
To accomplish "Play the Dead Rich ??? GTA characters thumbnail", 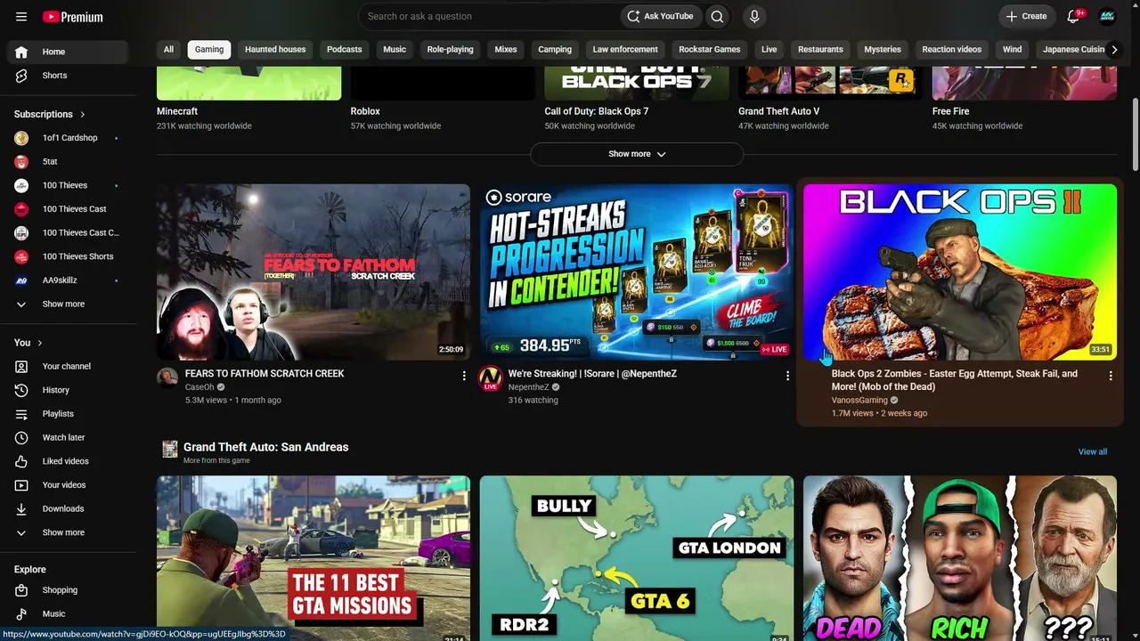I will click(960, 558).
